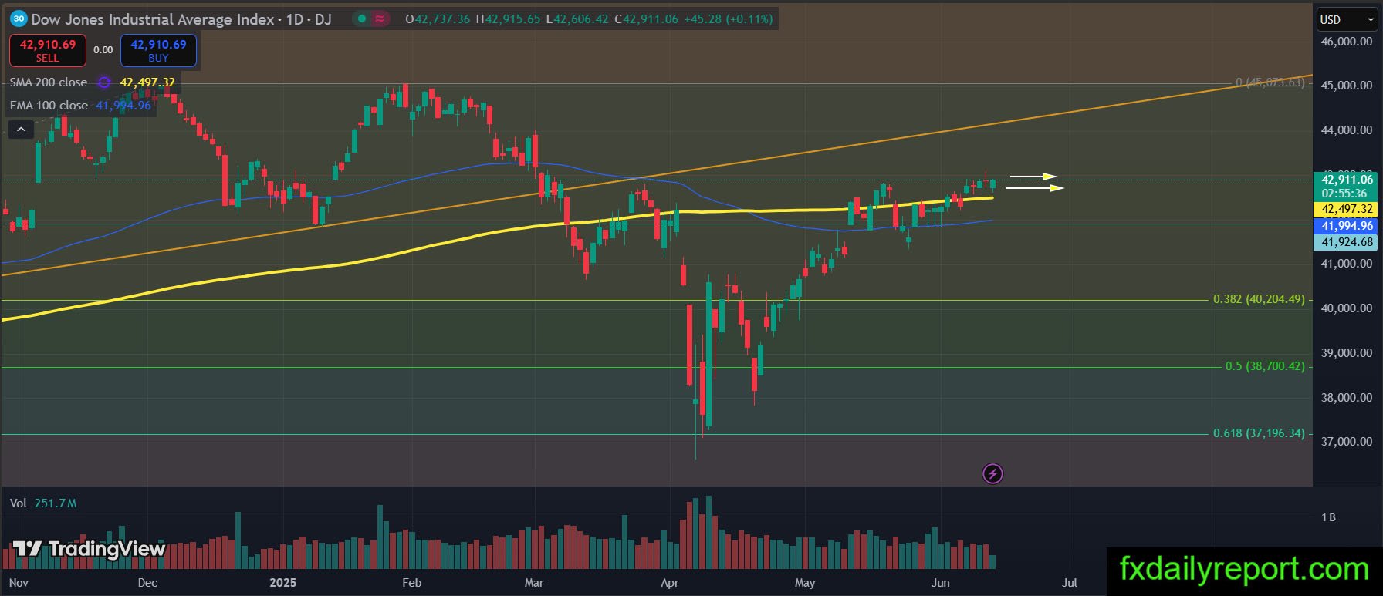Click the yellow 42,497.32 price axis tag
This screenshot has height=596, width=1383.
point(1347,209)
